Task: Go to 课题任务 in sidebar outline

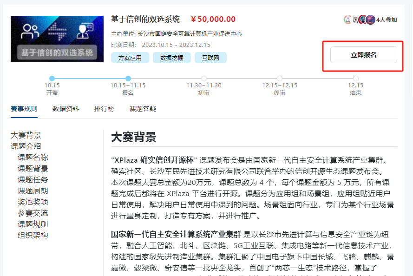Action: pos(33,180)
